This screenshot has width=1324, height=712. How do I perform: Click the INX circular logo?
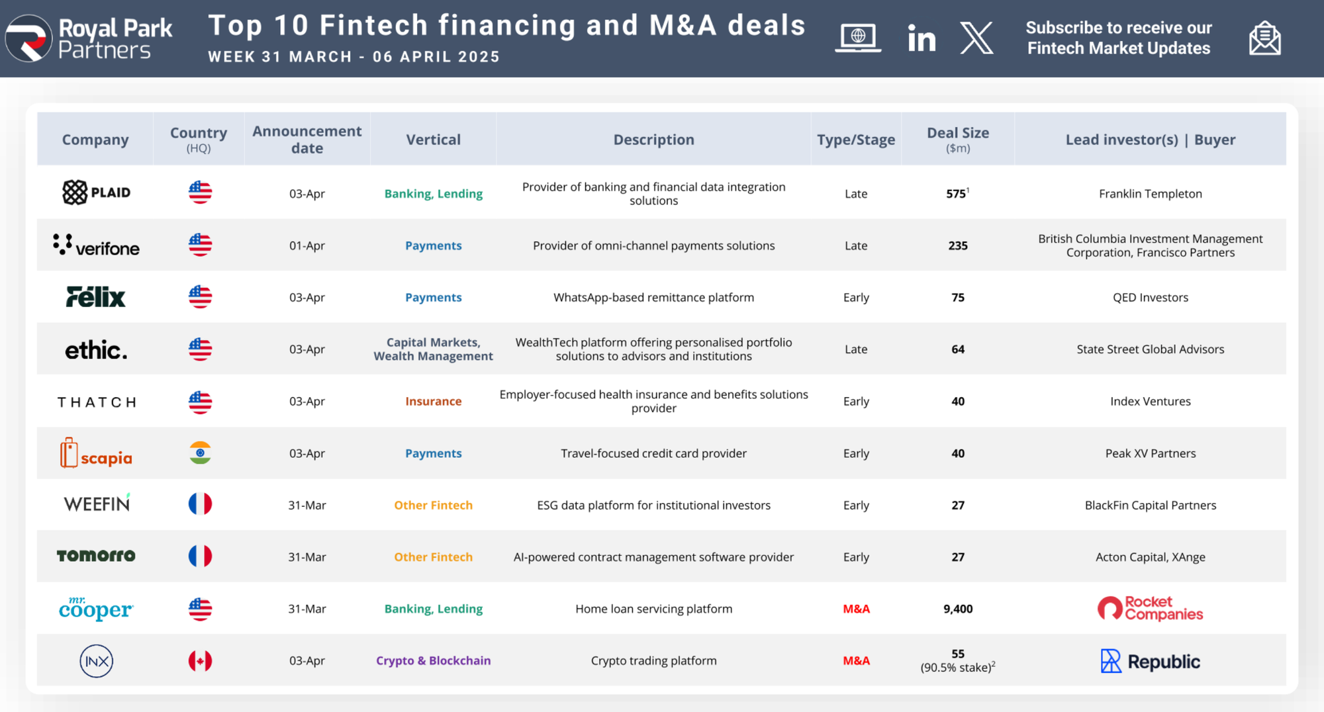click(97, 661)
